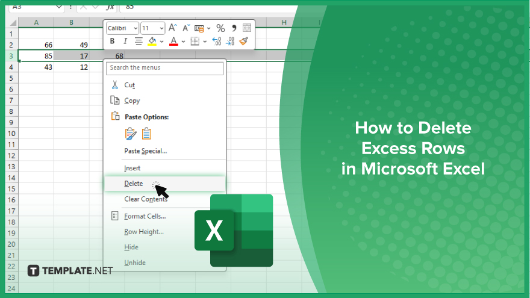Screen dimensions: 530x298
Task: Click cell containing 49
Action: point(71,45)
